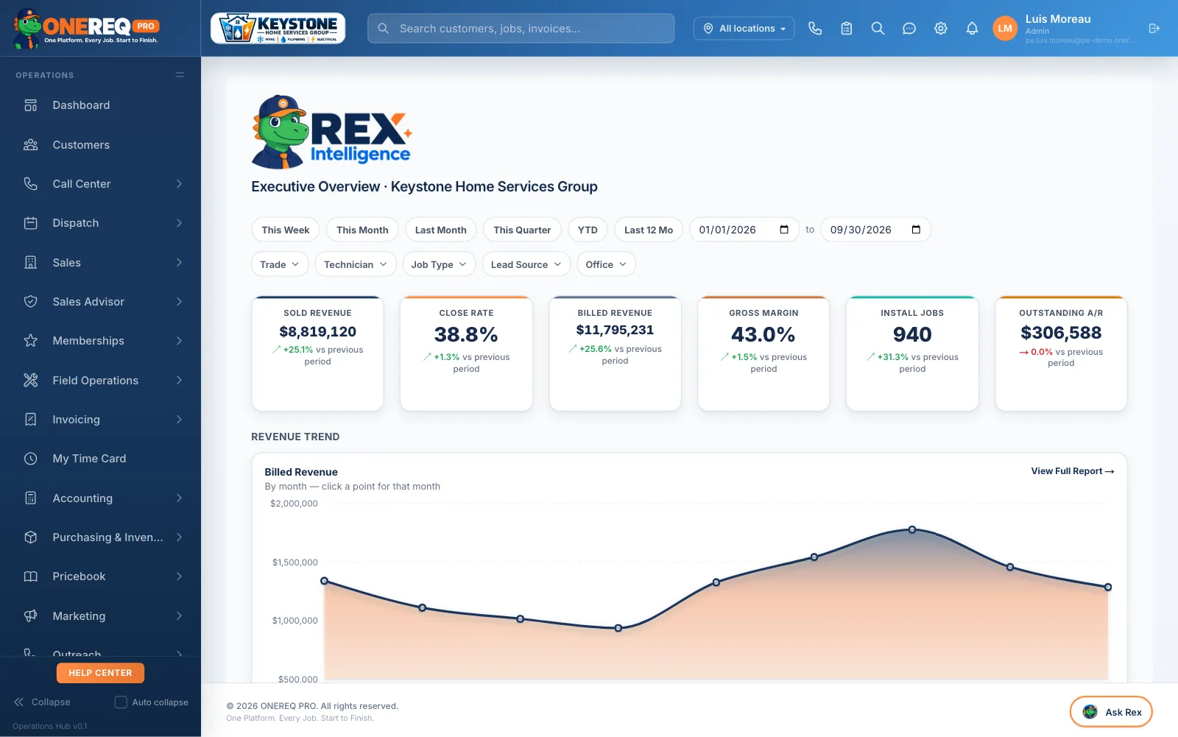Open the Job Type filter dropdown
Image resolution: width=1178 pixels, height=737 pixels.
(439, 264)
